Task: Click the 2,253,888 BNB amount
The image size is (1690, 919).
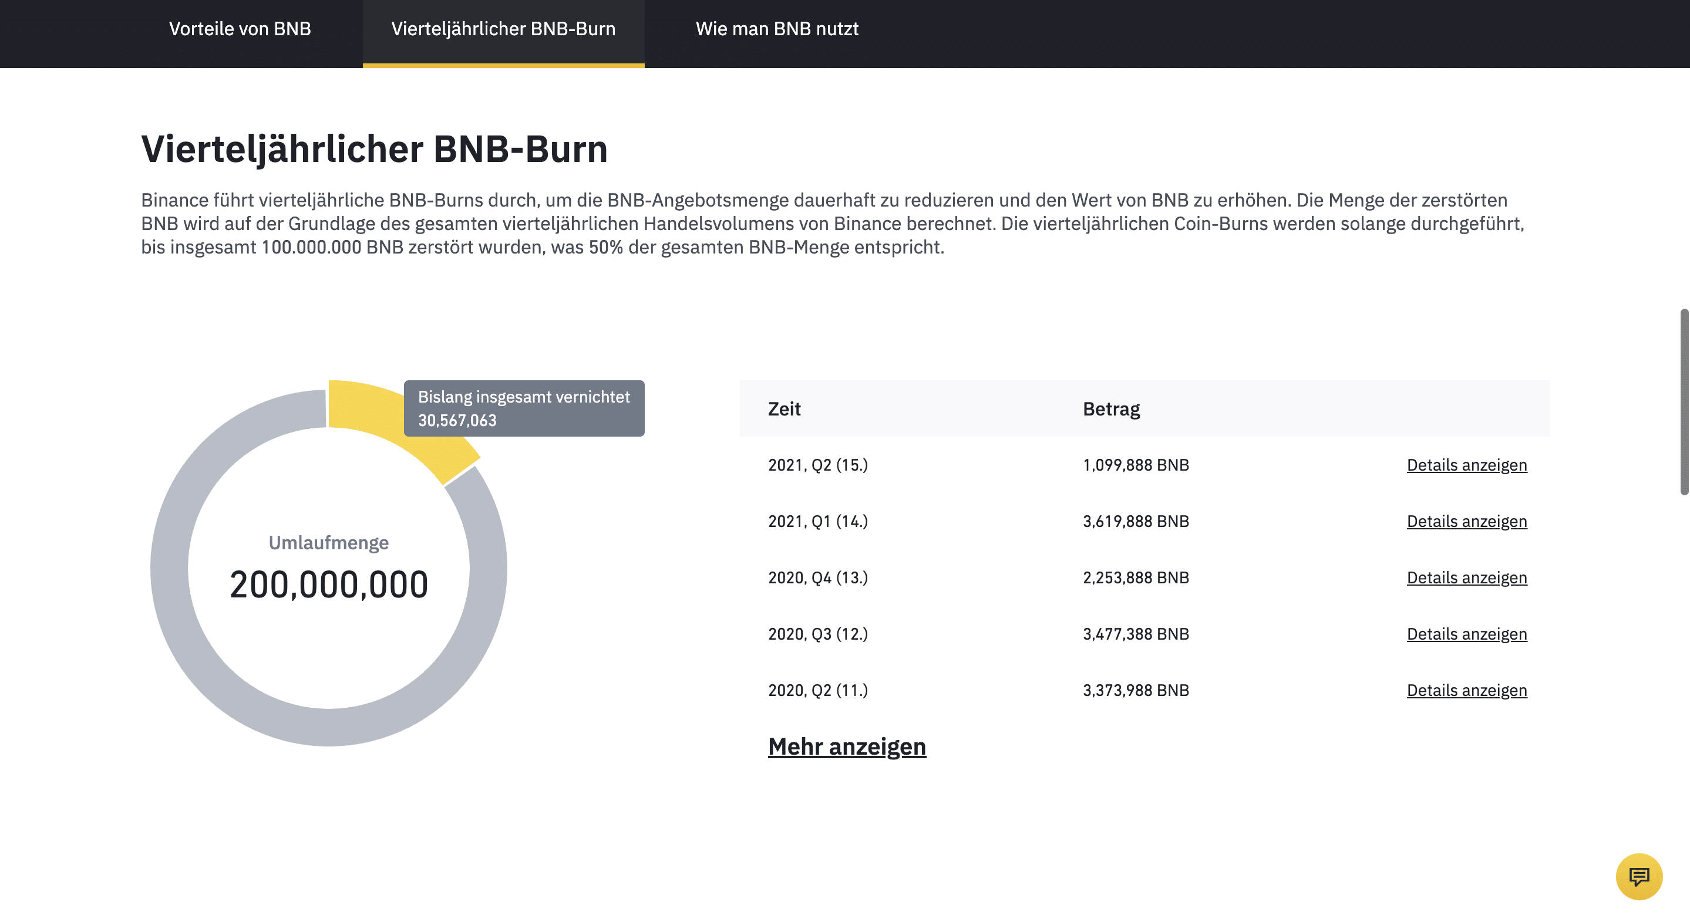Action: click(1136, 577)
